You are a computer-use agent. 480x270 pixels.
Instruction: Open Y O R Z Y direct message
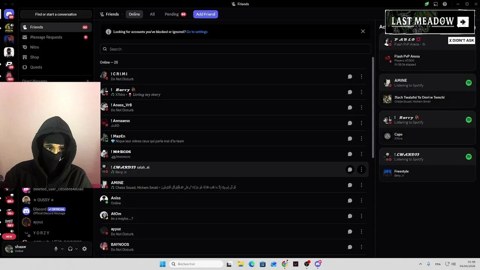pyautogui.click(x=56, y=233)
